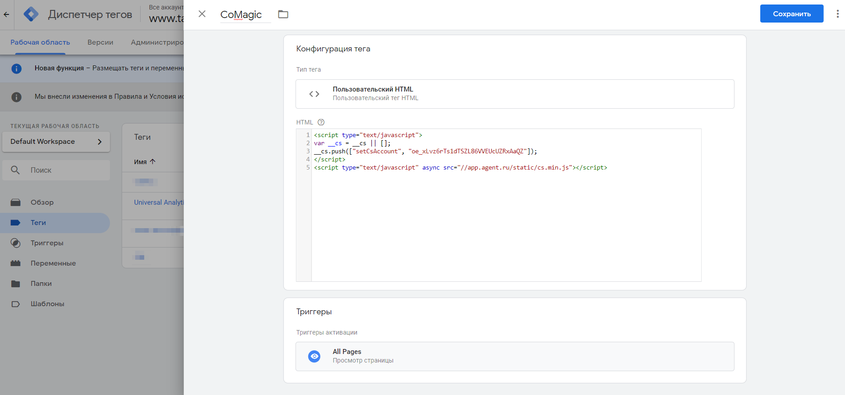Click the Сохранить button
845x395 pixels.
point(792,14)
